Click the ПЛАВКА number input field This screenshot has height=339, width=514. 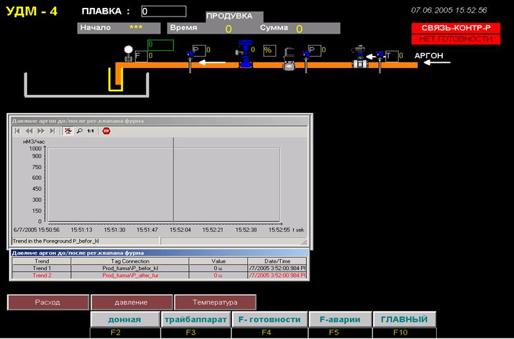pyautogui.click(x=164, y=11)
